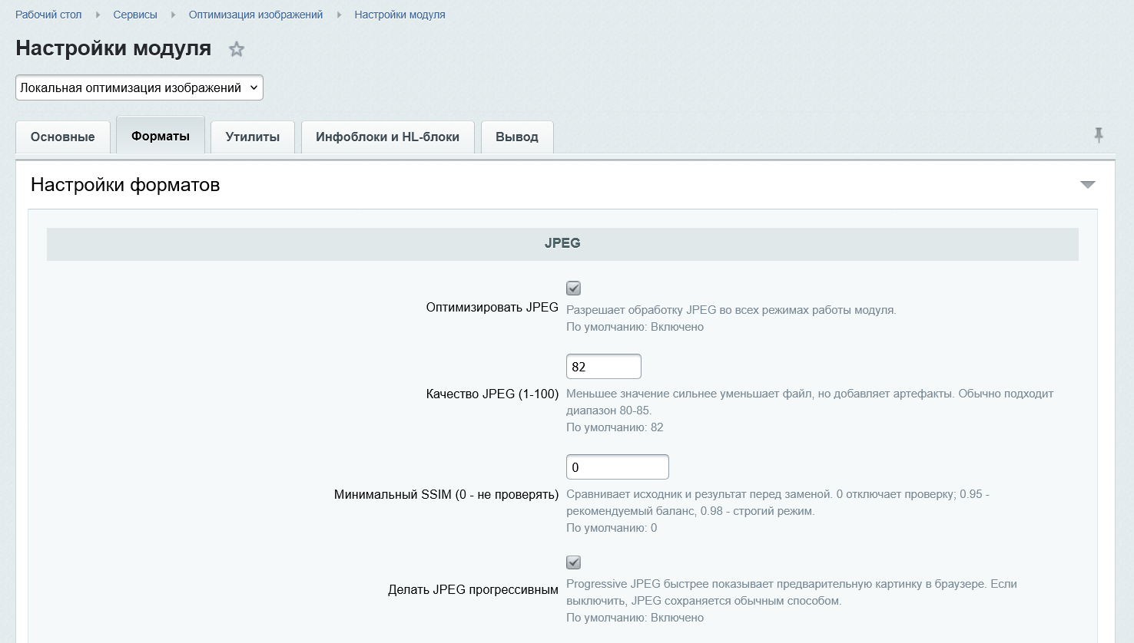This screenshot has height=643, width=1134.
Task: Toggle the Делать JPEG прогрессивным checkbox
Action: click(573, 562)
